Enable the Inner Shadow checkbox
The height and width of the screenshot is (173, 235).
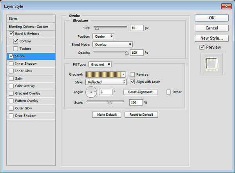(x=11, y=64)
